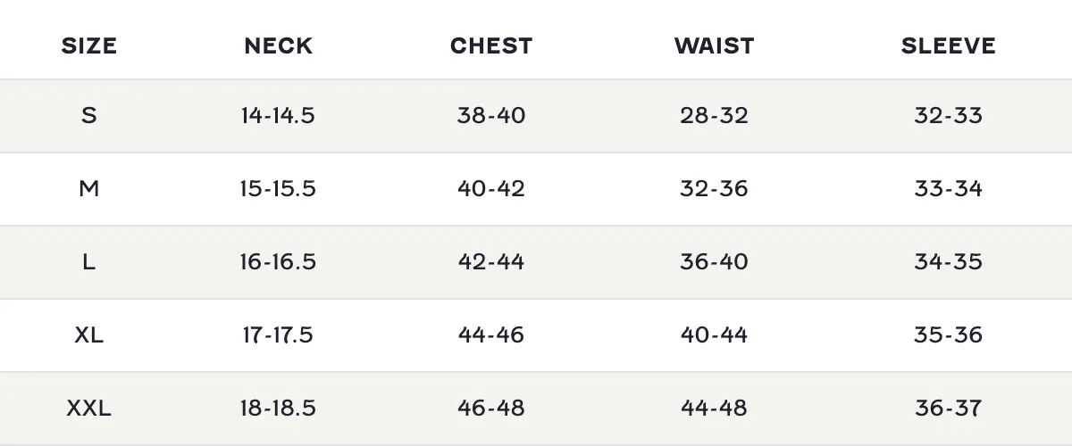Click chest value 40-42
The image size is (1072, 446).
[491, 188]
